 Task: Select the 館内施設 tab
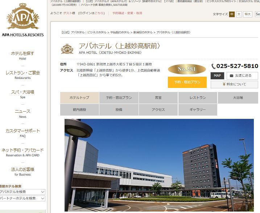tap(79, 110)
